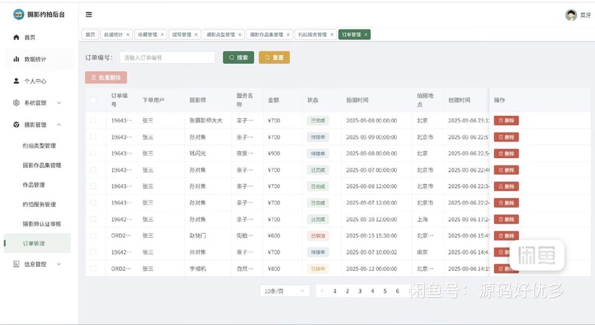Screen dimensions: 595x325
Task: Click the 订单编号 search input field
Action: [167, 58]
